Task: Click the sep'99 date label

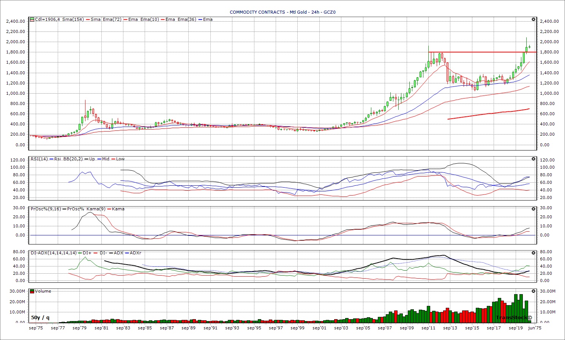Action: 297,328
